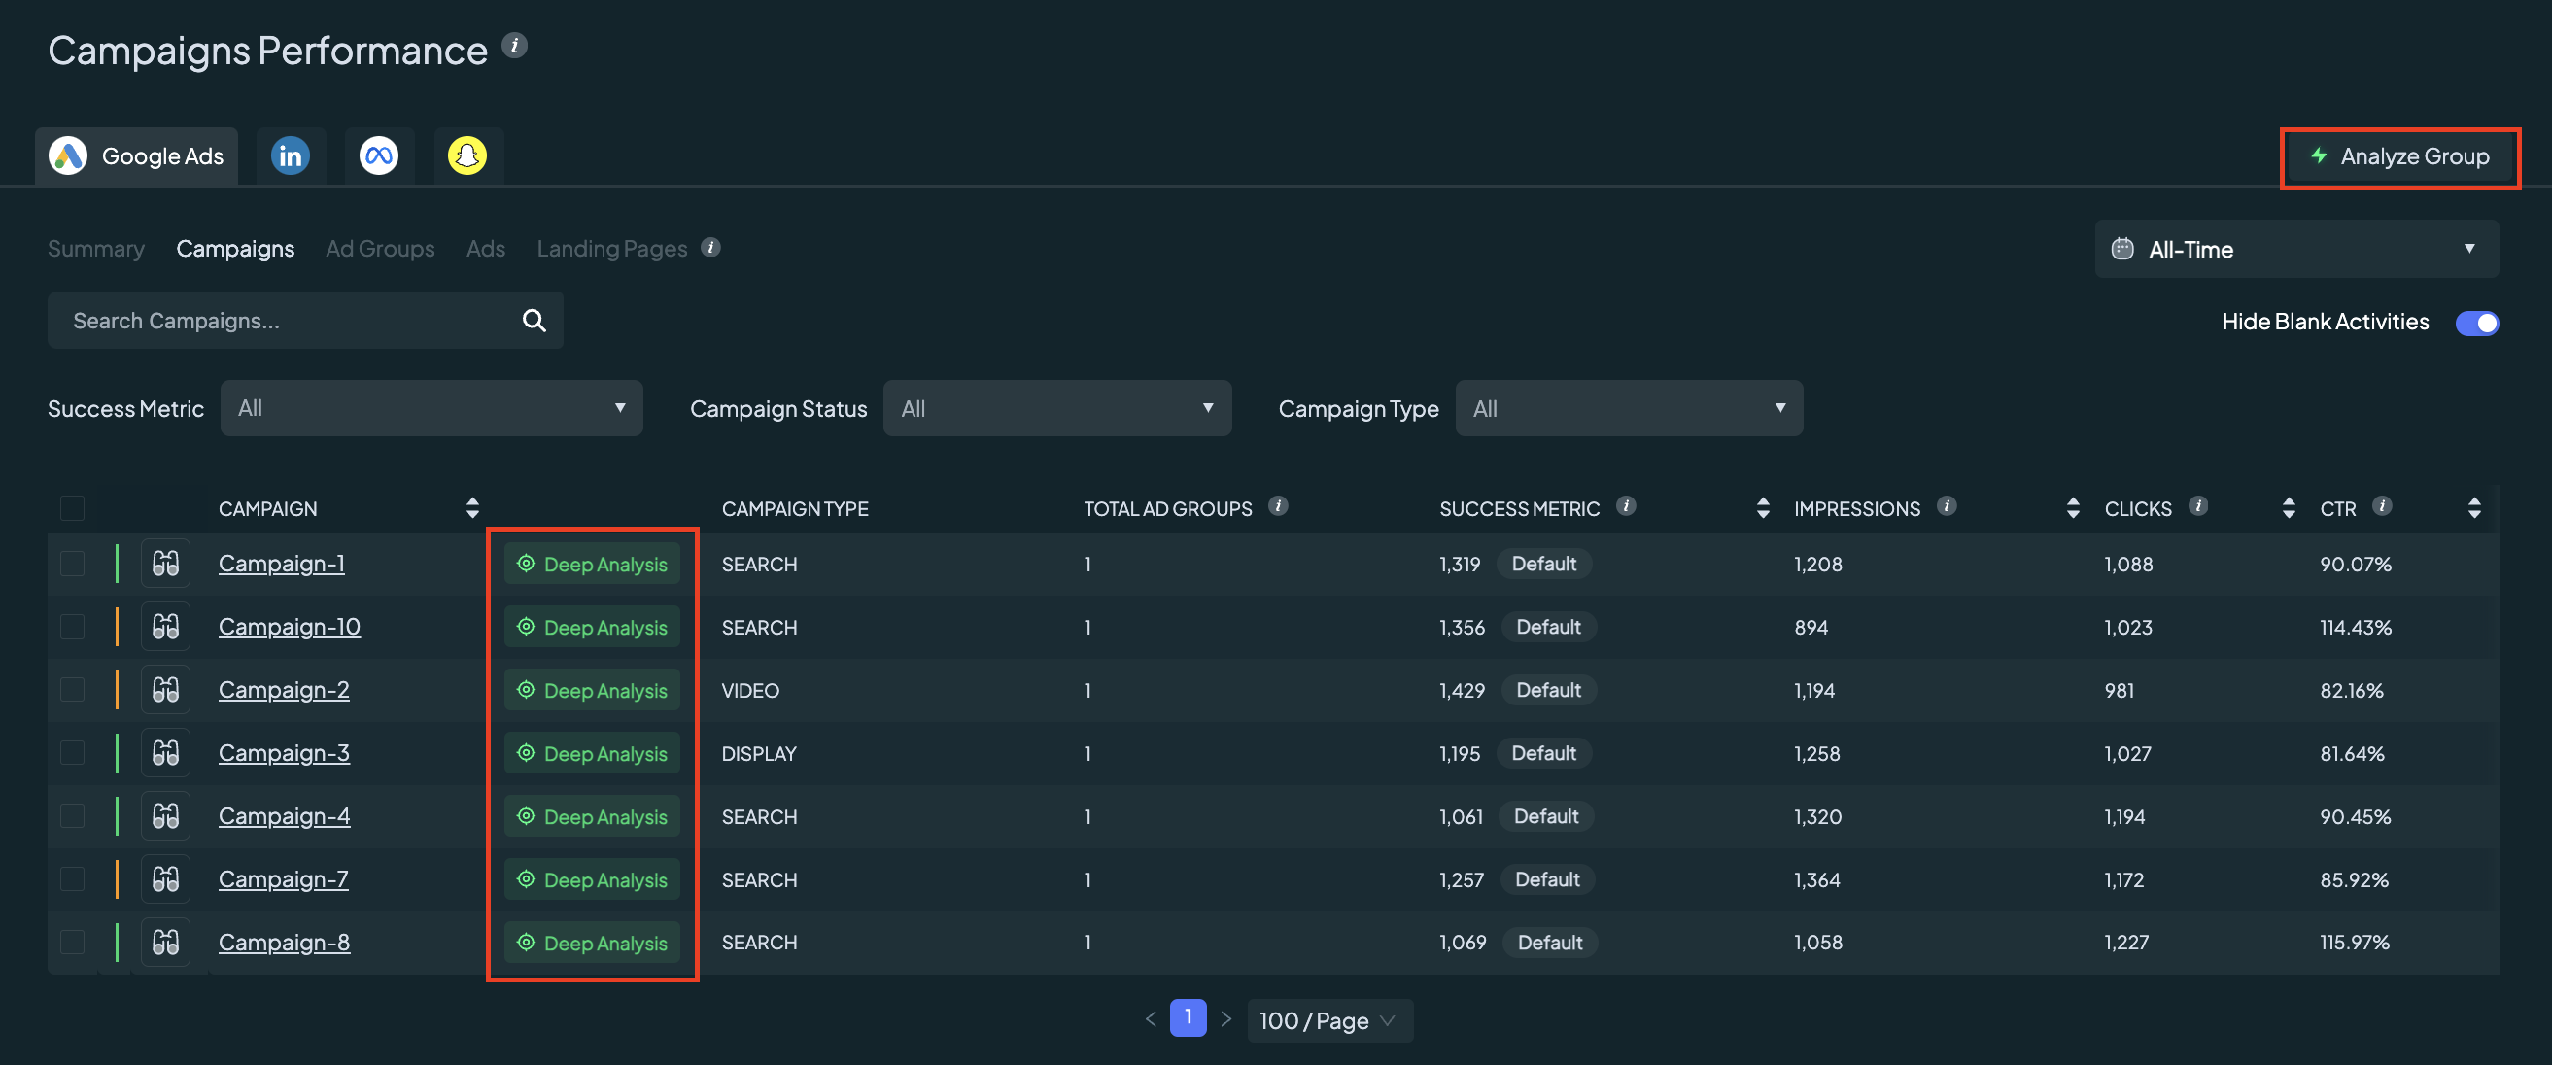Run Deep Analysis for Campaign-4
Image resolution: width=2552 pixels, height=1065 pixels.
click(x=593, y=816)
